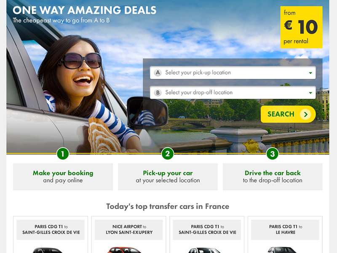The width and height of the screenshot is (337, 253).
Task: Click the A marker in pick-up field
Action: 158,73
